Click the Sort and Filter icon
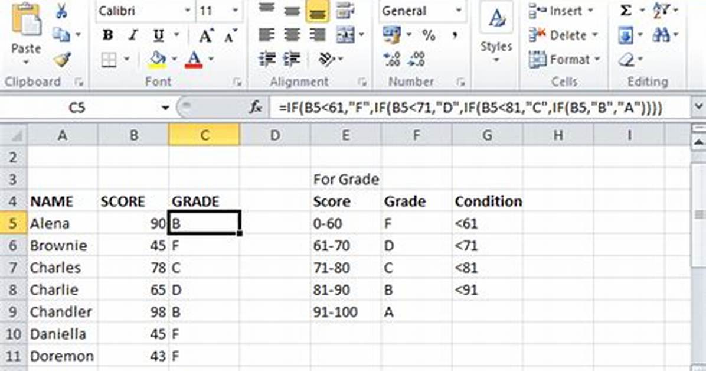Screen dimensions: 706x371 coord(661,10)
